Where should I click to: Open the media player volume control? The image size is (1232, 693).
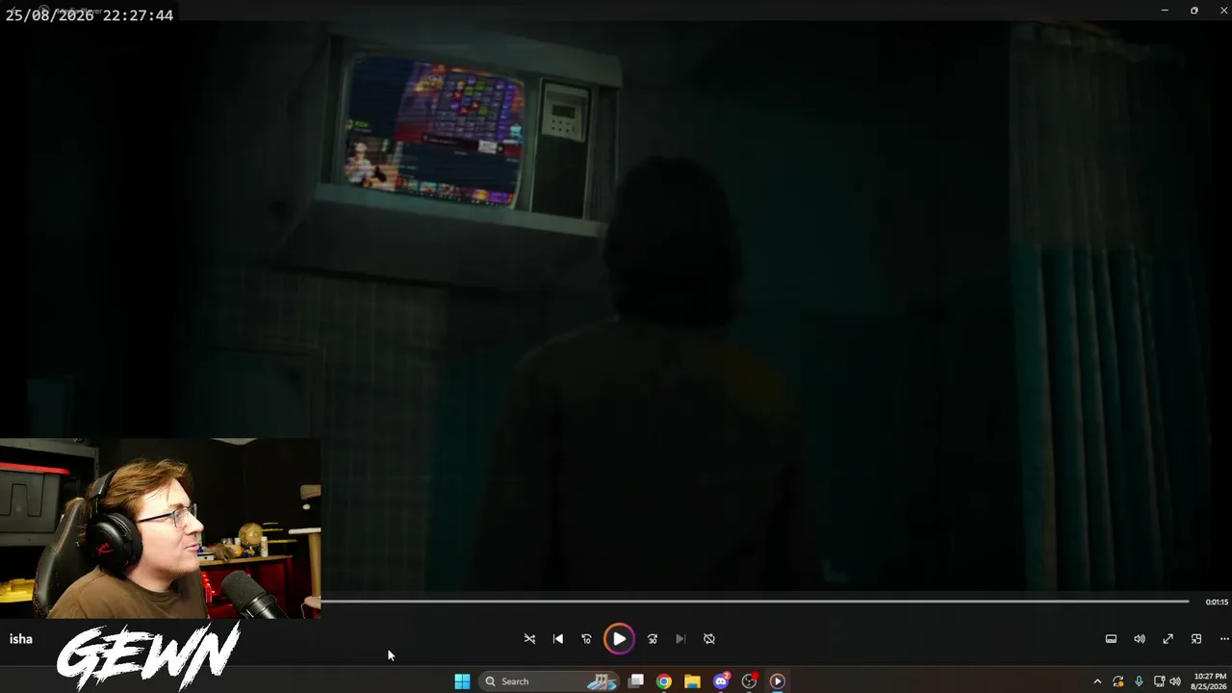[x=1140, y=638]
